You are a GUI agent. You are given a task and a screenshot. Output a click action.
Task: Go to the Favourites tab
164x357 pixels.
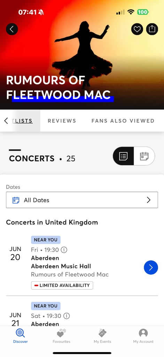(x=61, y=336)
